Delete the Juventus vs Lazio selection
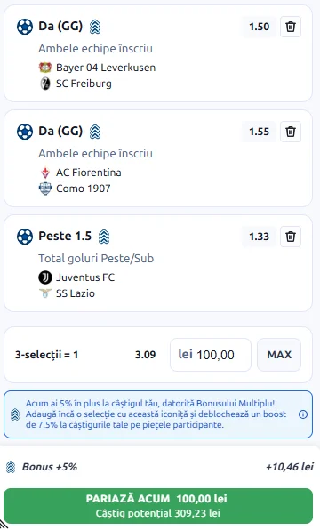 pyautogui.click(x=291, y=237)
